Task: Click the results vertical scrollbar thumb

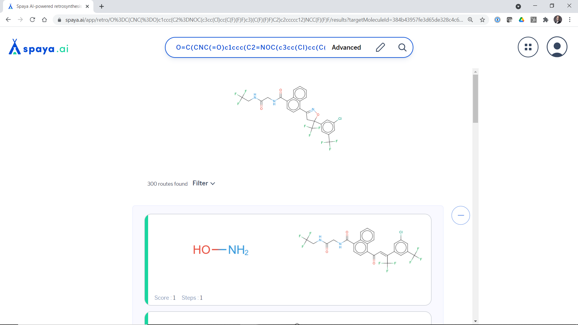Action: (475, 99)
